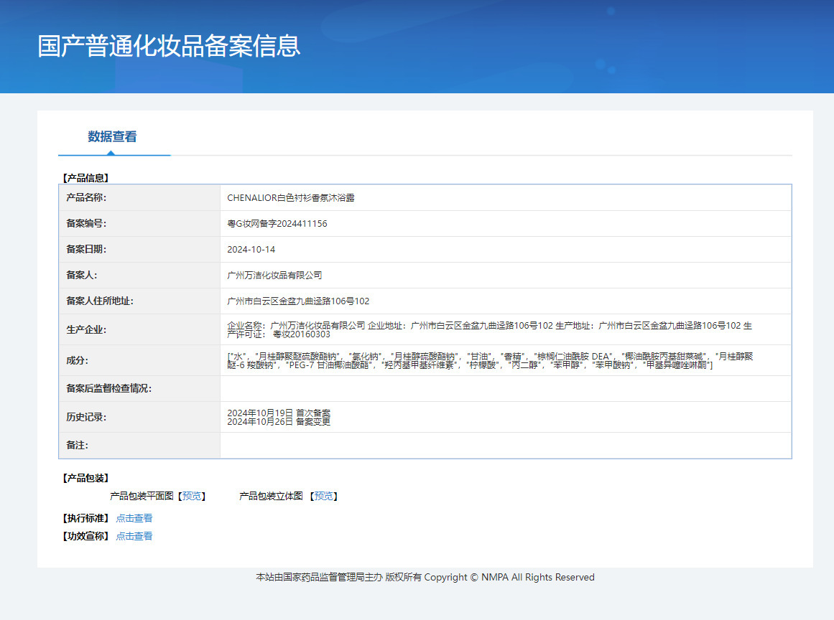The height and width of the screenshot is (620, 834).
Task: Open the 数据查看 tab
Action: 112,136
